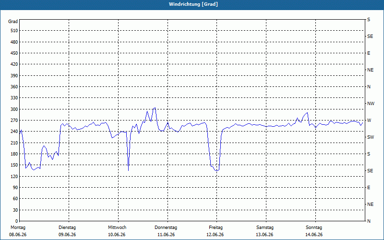The width and height of the screenshot is (384, 240).
Task: Select the 0 y-axis value
Action: (x=17, y=221)
